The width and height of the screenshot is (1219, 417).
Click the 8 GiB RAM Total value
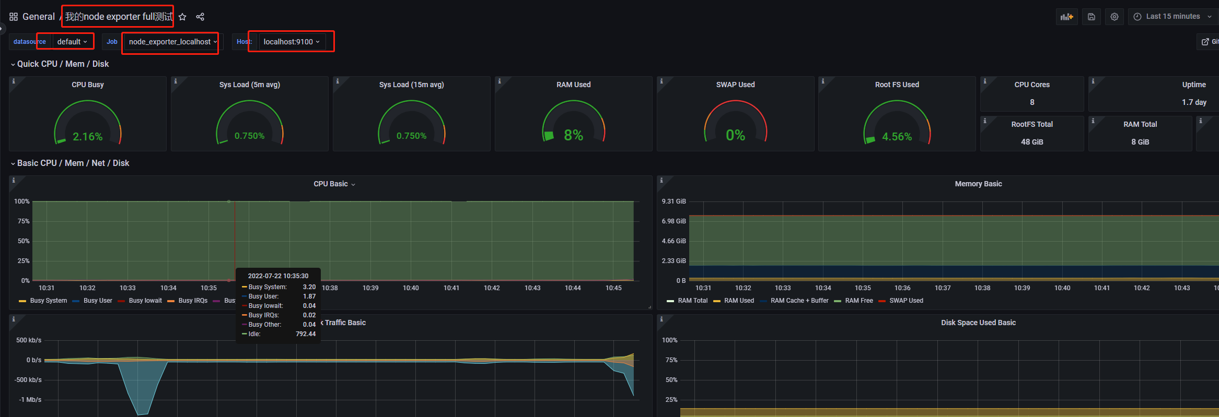[x=1140, y=142]
